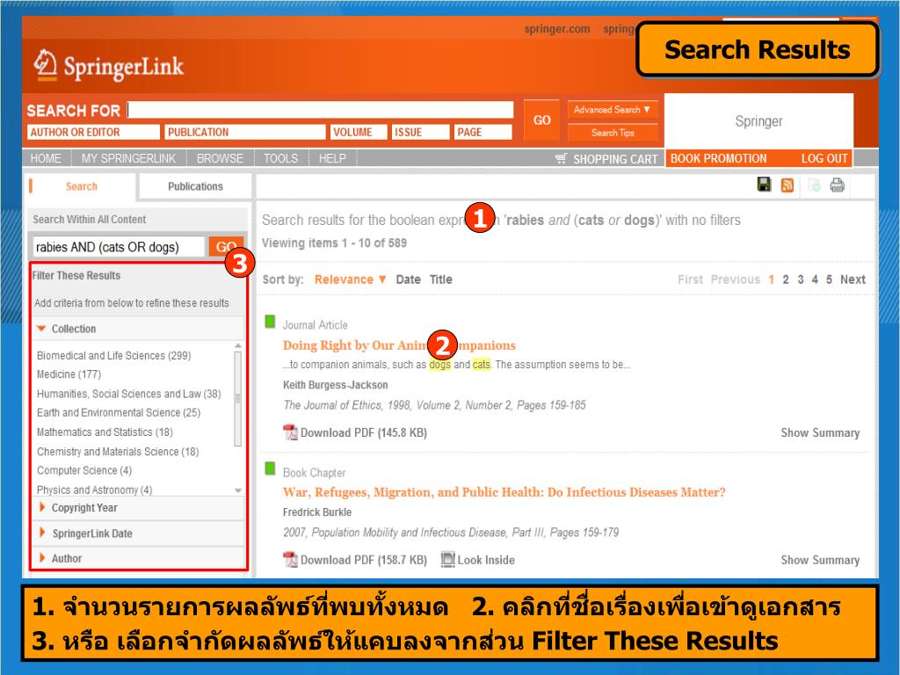Sort results by Title

[x=441, y=279]
